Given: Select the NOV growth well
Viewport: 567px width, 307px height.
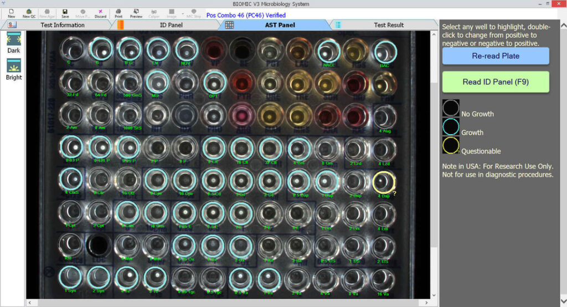Looking at the screenshot, I should coord(186,49).
